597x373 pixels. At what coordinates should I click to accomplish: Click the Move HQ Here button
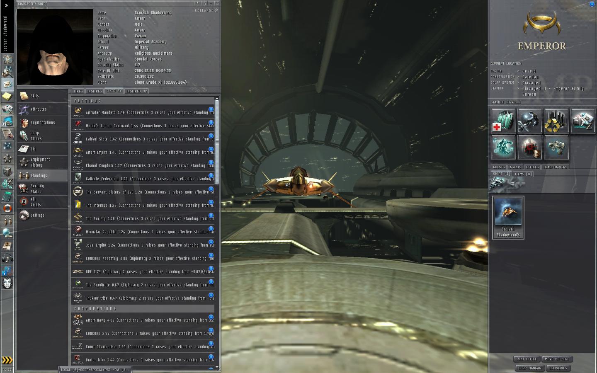coord(557,359)
